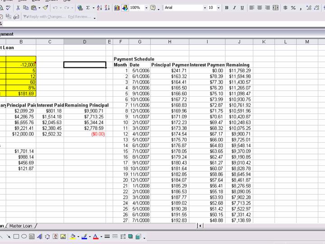
Task: Click the Fill Color paint bucket swatch
Action: tap(73, 236)
